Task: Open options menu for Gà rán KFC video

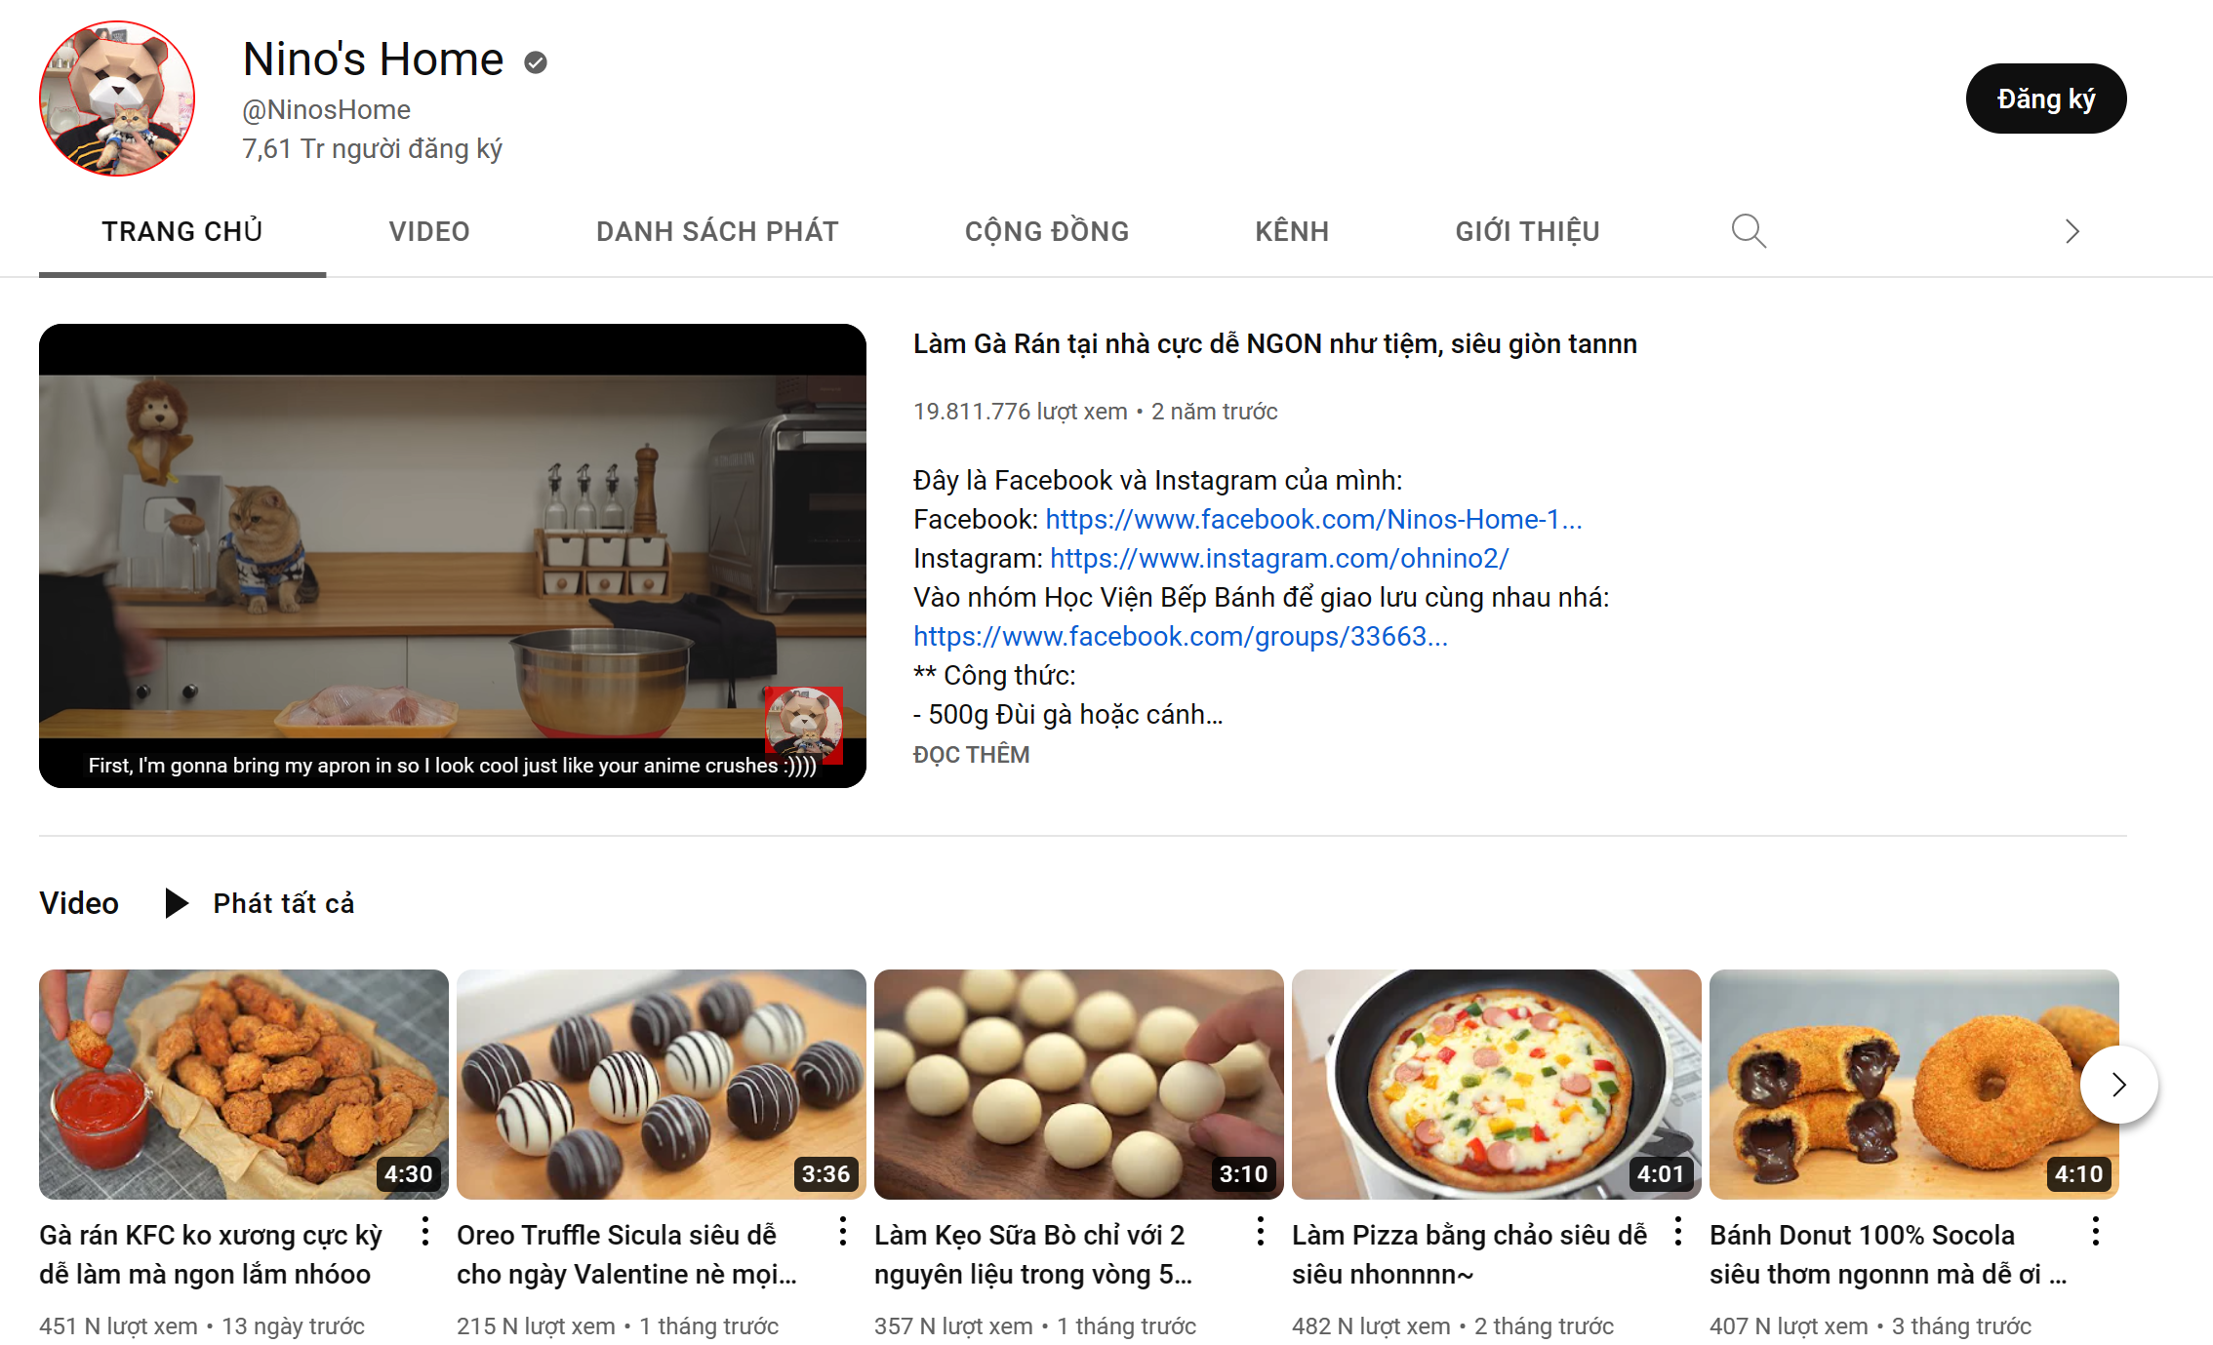Action: tap(425, 1232)
